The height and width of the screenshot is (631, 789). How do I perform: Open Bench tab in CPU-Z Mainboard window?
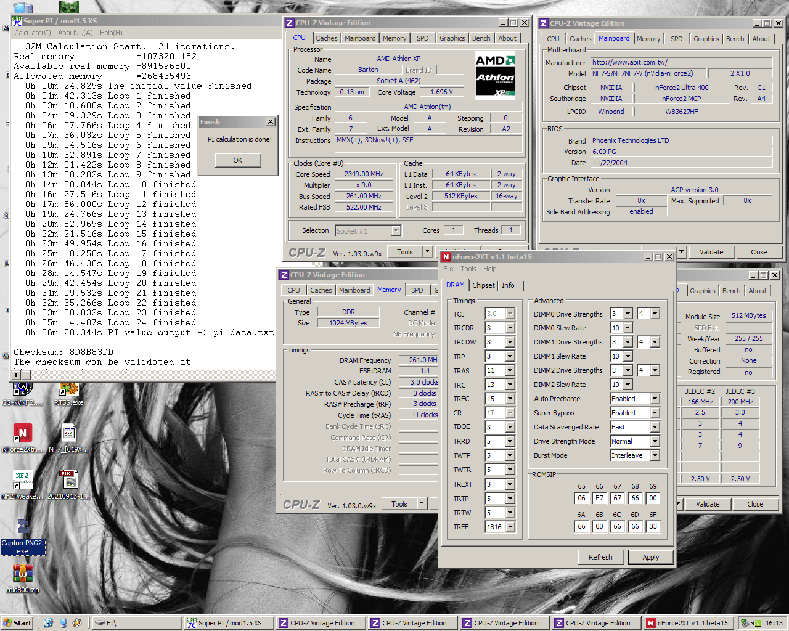735,39
